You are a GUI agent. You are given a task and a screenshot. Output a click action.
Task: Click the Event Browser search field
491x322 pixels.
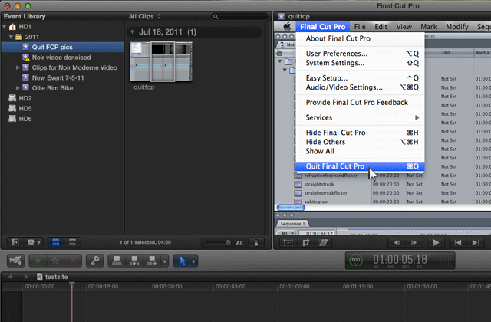239,16
